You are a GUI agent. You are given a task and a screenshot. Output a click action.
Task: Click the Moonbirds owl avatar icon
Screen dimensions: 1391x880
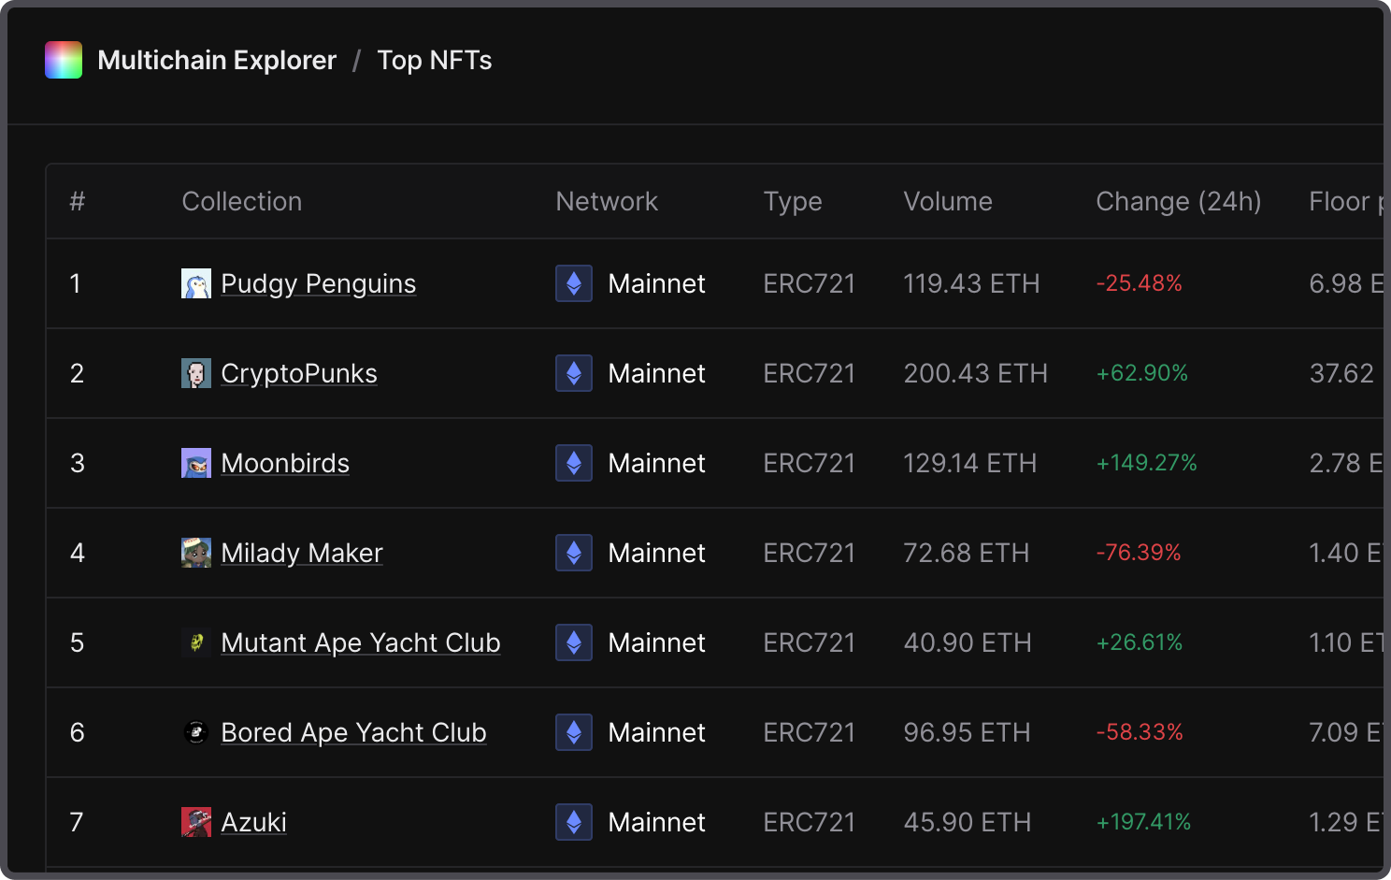[x=196, y=463]
